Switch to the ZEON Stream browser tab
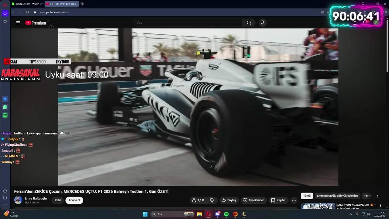Viewport: 389px width, 219px height. pyautogui.click(x=27, y=4)
